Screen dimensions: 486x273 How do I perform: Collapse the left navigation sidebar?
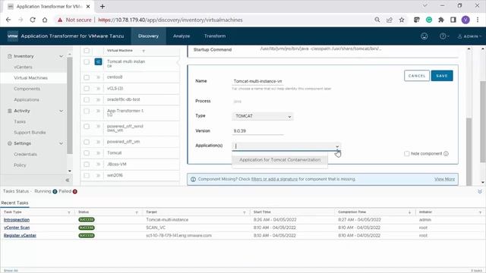coord(68,180)
